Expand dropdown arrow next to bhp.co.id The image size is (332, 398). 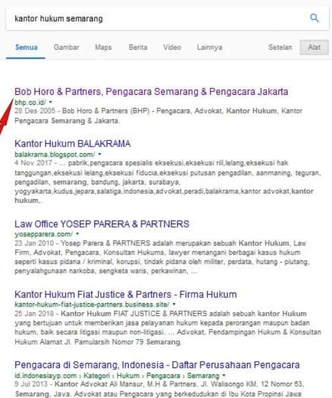(x=50, y=102)
